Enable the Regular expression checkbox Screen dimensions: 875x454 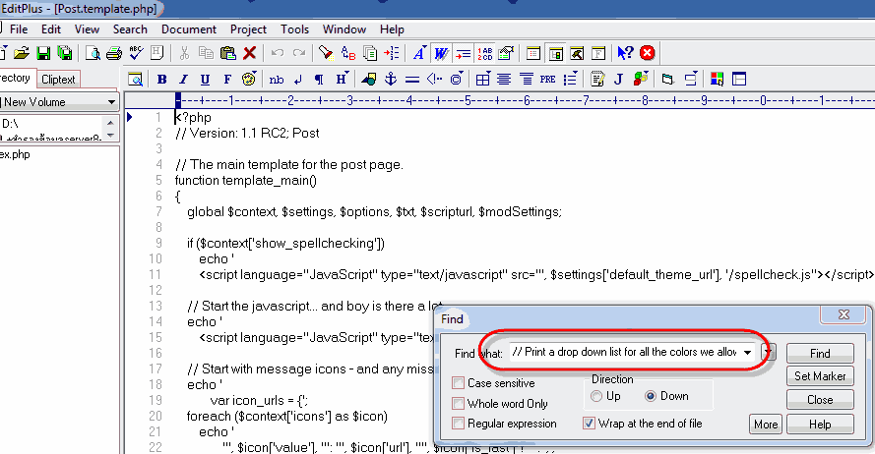click(458, 424)
